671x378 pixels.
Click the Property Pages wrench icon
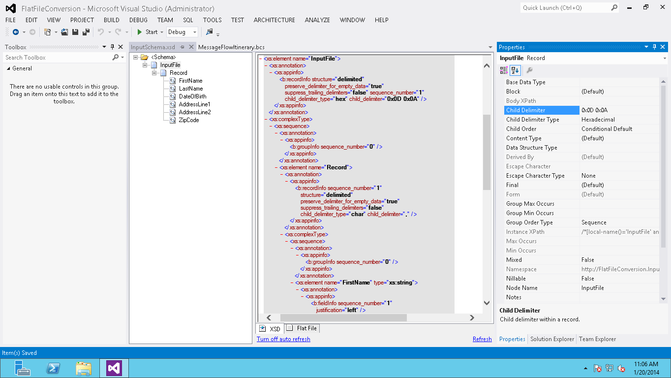point(530,70)
